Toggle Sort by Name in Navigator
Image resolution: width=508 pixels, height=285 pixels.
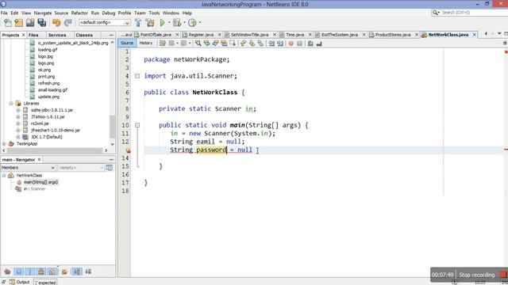(x=77, y=272)
